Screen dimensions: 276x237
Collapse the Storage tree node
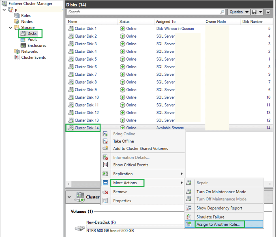coord(10,28)
